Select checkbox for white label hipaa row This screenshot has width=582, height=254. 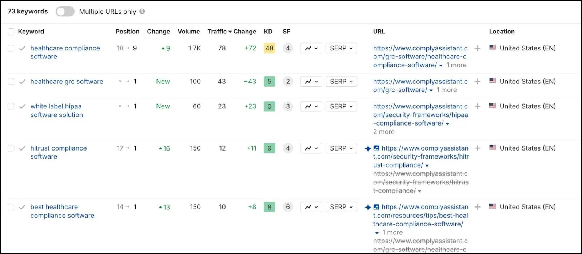coord(11,106)
